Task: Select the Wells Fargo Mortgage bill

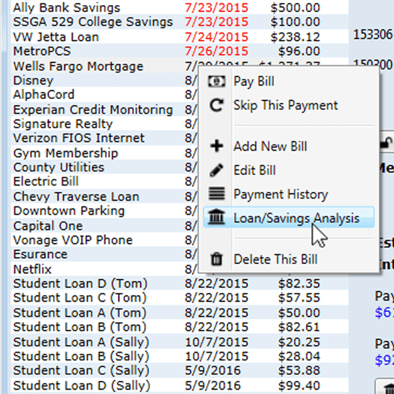Action: coord(104,66)
